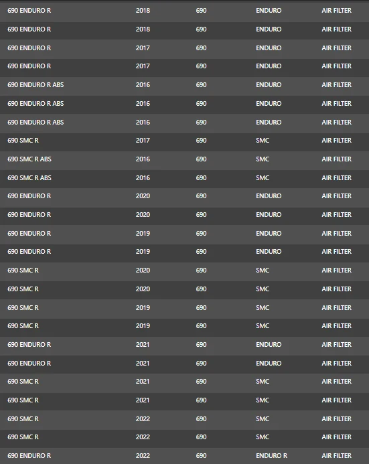Click SMC type in the 2017 SMC R row

click(263, 140)
